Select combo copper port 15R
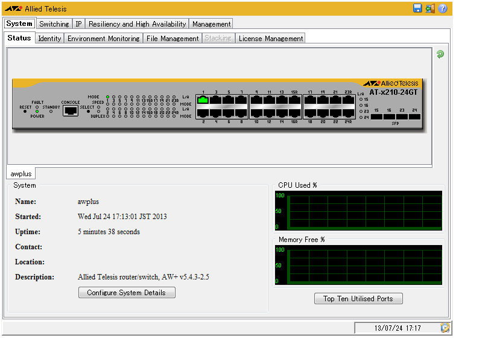This screenshot has width=494, height=338. (x=294, y=100)
